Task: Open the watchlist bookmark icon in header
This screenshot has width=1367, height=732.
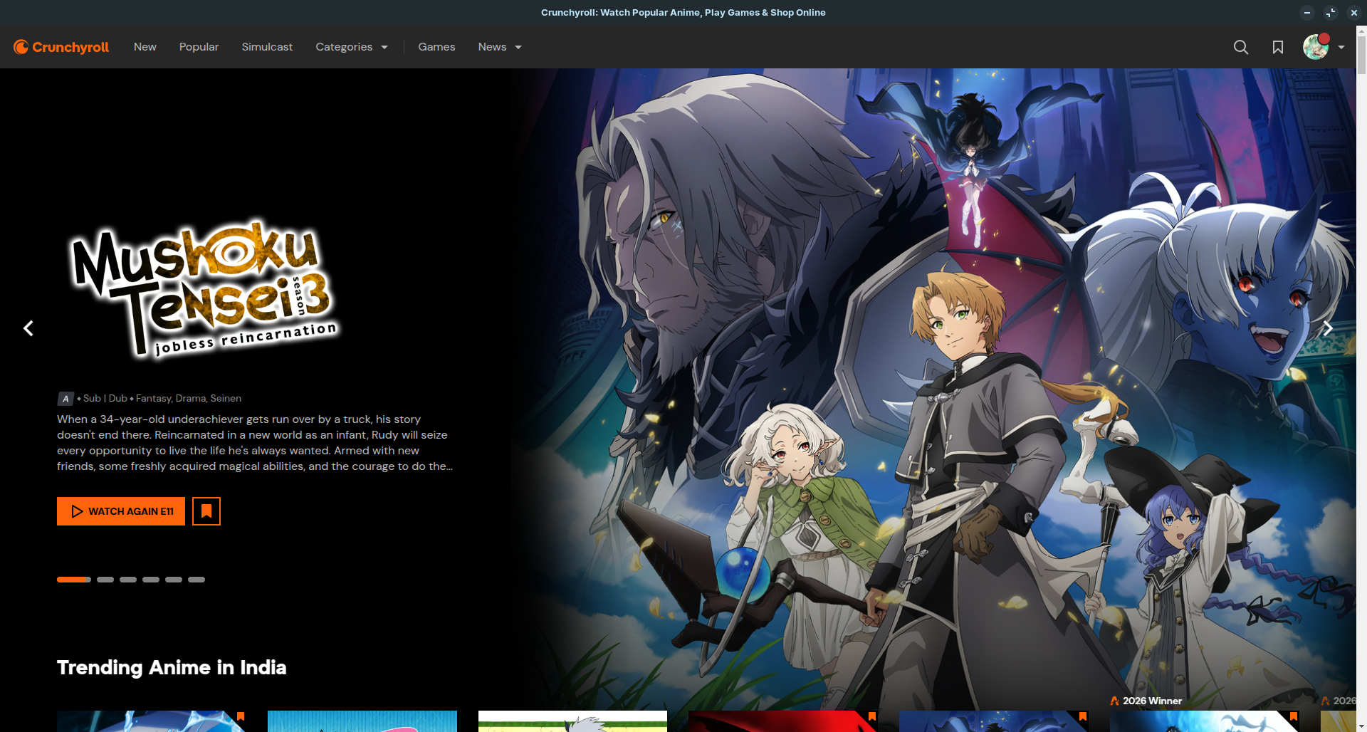Action: coord(1278,47)
